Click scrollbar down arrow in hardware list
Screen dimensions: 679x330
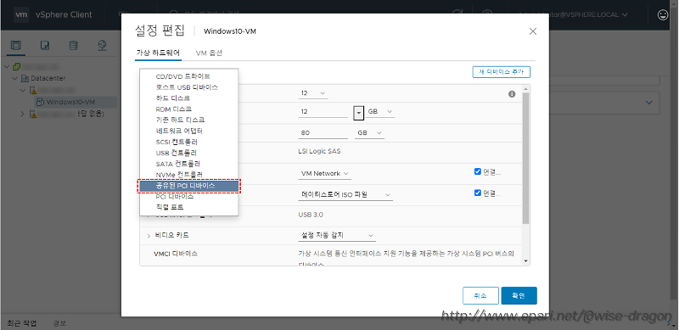[x=526, y=261]
